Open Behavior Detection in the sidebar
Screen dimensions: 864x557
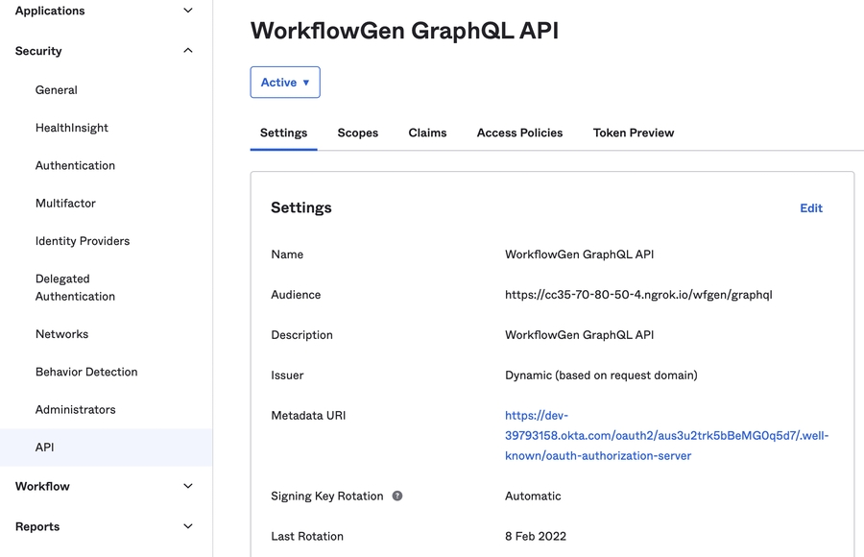86,372
